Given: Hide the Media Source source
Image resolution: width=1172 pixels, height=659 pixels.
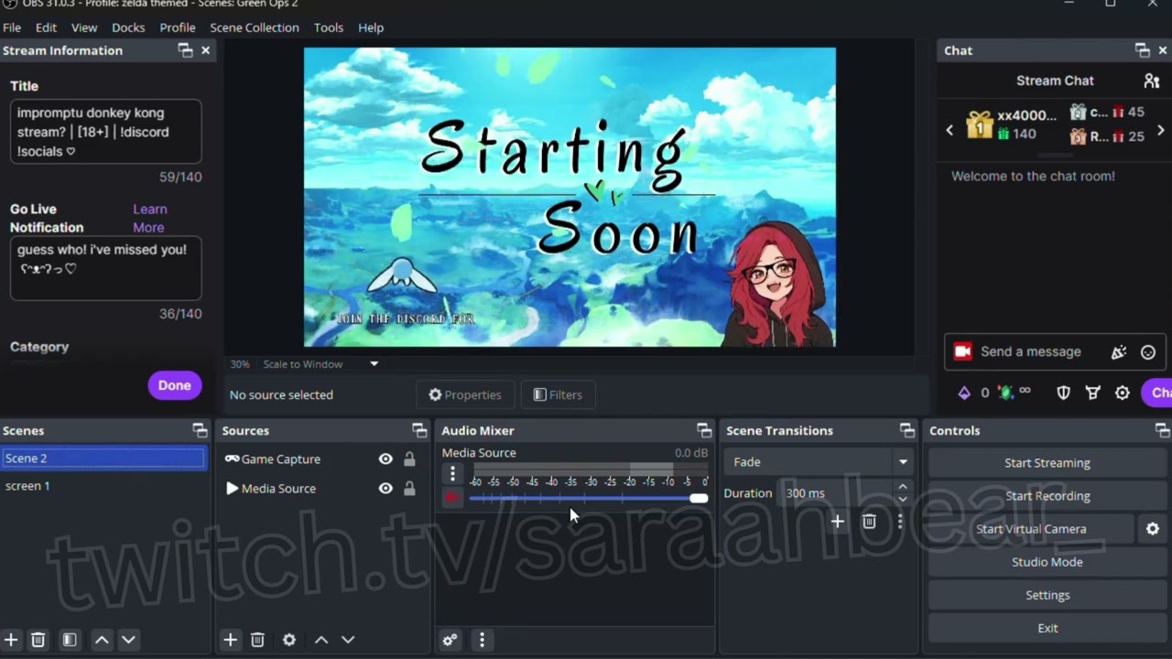Looking at the screenshot, I should tap(385, 489).
